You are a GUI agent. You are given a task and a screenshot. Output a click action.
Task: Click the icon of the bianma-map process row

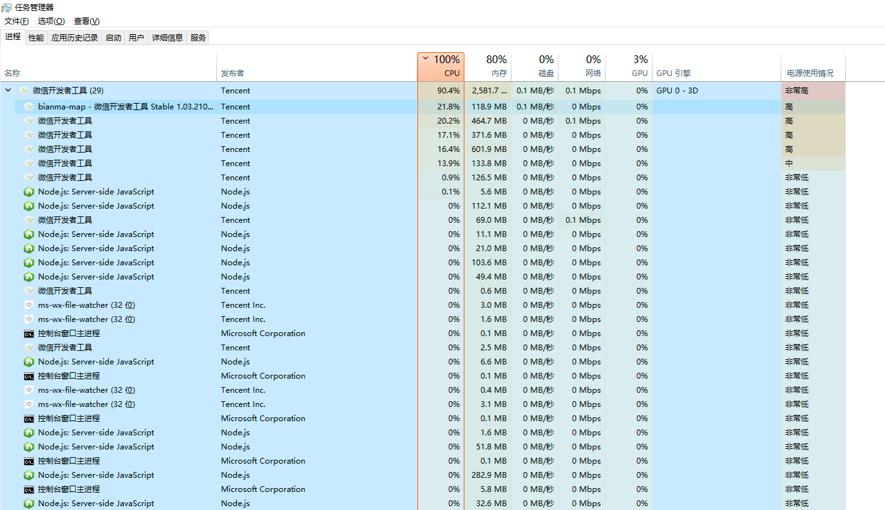[x=28, y=107]
